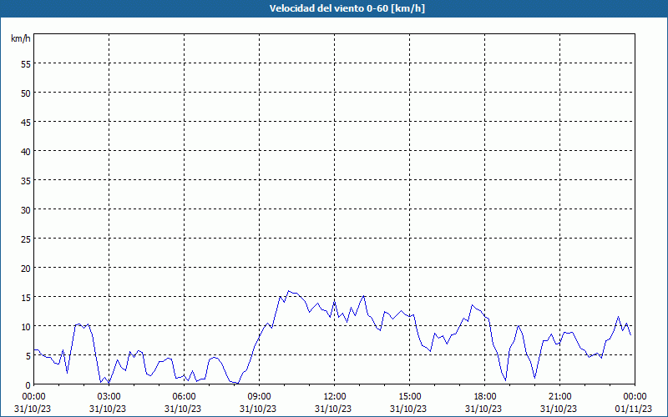The image size is (668, 417).
Task: Click the chart title 'Velocidad del viento 0-60 [km/h]'
Action: pos(347,8)
